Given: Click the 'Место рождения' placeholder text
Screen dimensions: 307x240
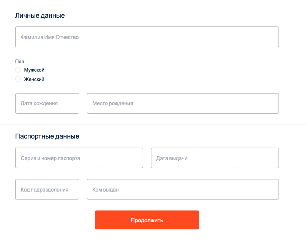Looking at the screenshot, I should click(x=113, y=103).
